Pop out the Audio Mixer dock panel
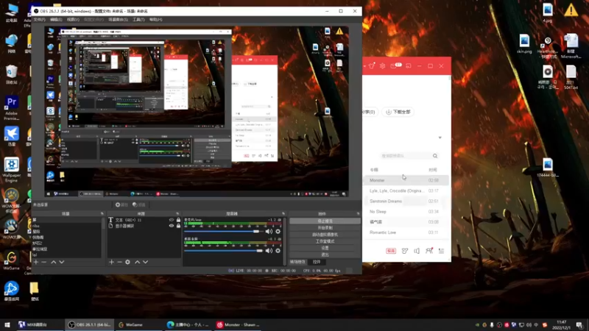The width and height of the screenshot is (589, 331). [x=283, y=213]
